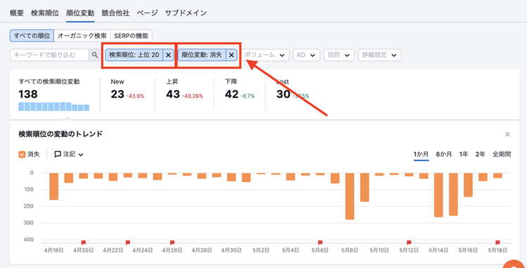
Task: Close the 検索順位の変動のトレンド panel
Action: (x=507, y=134)
